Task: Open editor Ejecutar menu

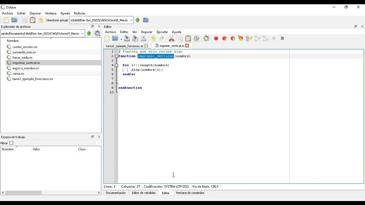Action: (x=162, y=32)
